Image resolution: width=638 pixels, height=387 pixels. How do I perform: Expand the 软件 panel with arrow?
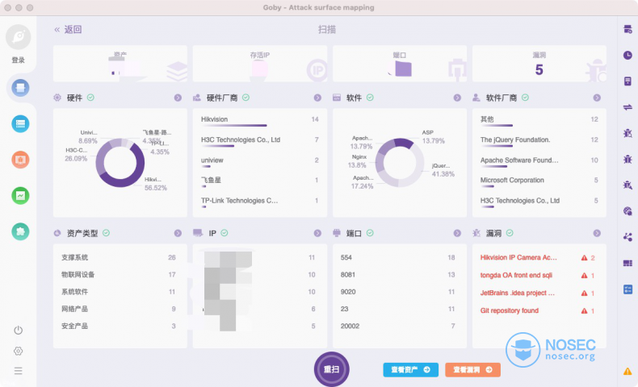[x=457, y=98]
